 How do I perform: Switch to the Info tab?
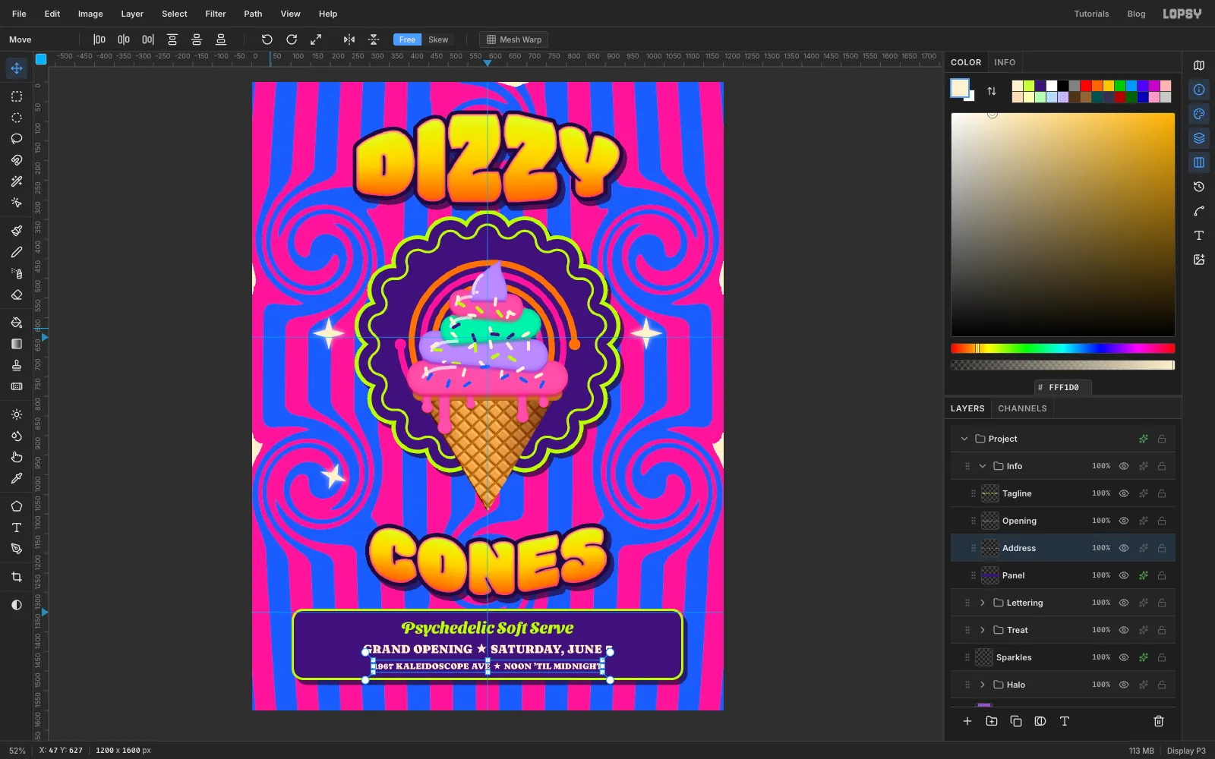1005,62
